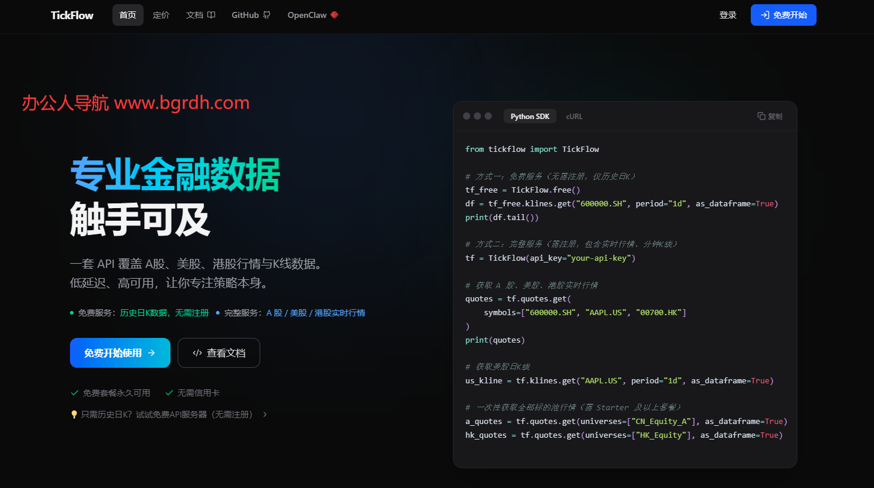The width and height of the screenshot is (874, 488).
Task: Copy the code with the 复制 button
Action: point(770,116)
